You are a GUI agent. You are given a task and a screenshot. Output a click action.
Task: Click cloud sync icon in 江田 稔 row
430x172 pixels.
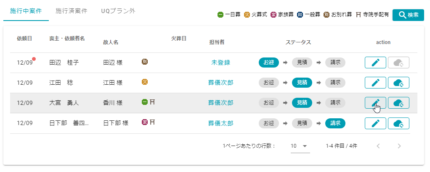pyautogui.click(x=398, y=83)
